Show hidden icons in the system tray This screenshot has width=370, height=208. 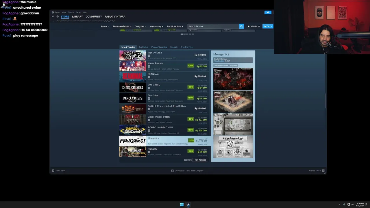tap(340, 205)
